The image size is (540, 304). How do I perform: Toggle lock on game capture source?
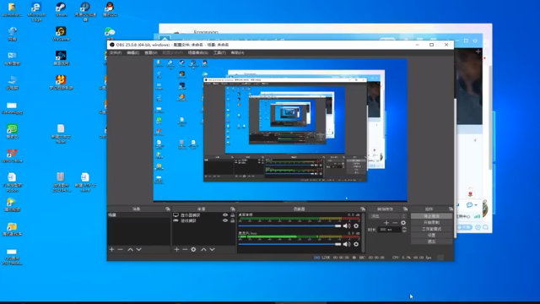(233, 220)
